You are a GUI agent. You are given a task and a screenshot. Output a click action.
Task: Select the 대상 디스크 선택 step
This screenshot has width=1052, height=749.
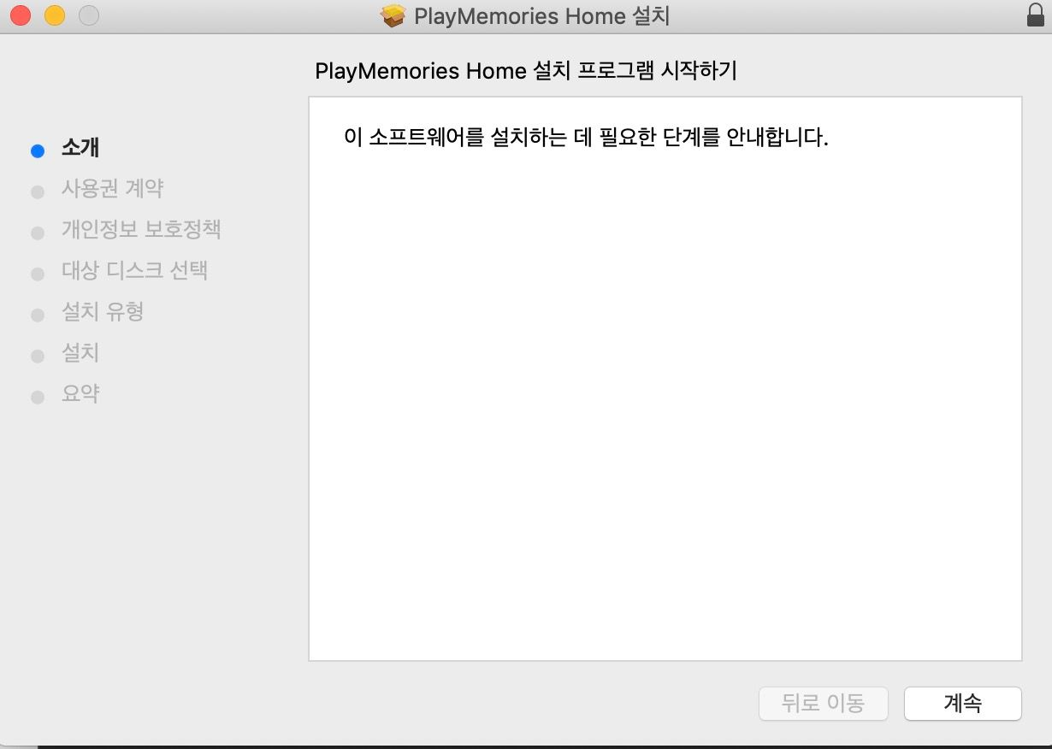134,270
